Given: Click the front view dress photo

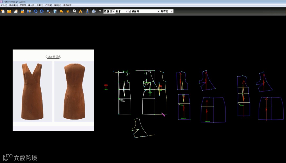Looking at the screenshot, I should coord(33,91).
